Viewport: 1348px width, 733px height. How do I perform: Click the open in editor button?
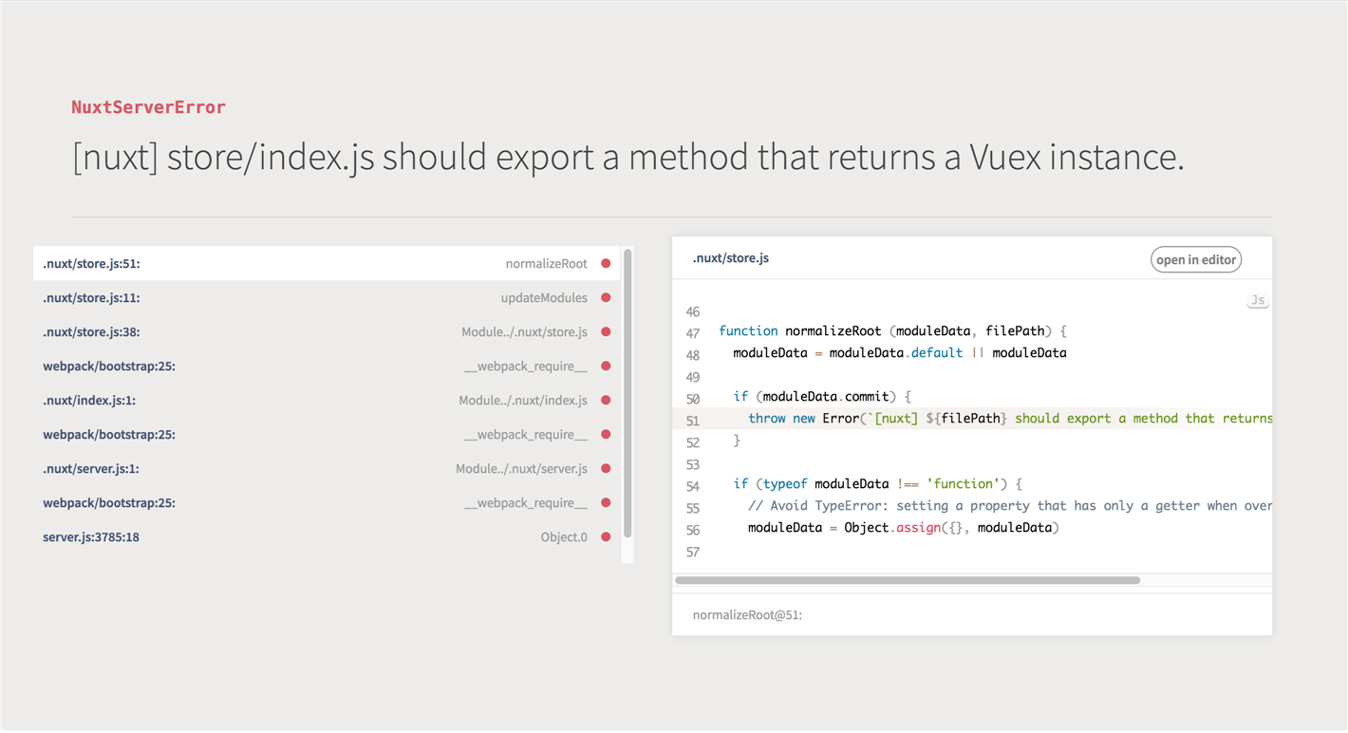[x=1196, y=259]
